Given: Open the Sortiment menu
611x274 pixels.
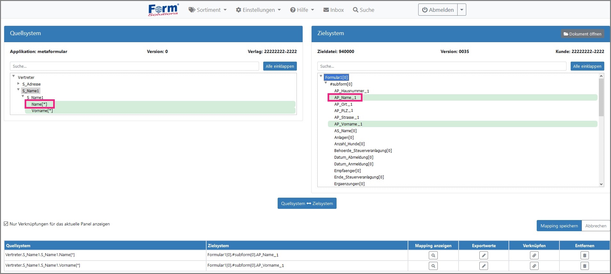Looking at the screenshot, I should 208,10.
